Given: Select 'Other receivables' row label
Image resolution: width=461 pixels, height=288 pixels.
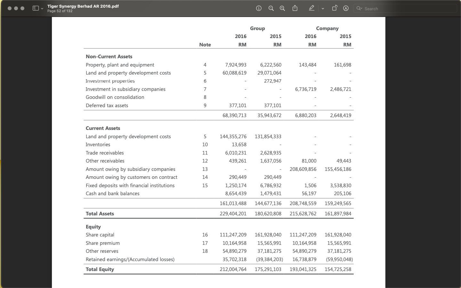Looking at the screenshot, I should pos(105,161).
